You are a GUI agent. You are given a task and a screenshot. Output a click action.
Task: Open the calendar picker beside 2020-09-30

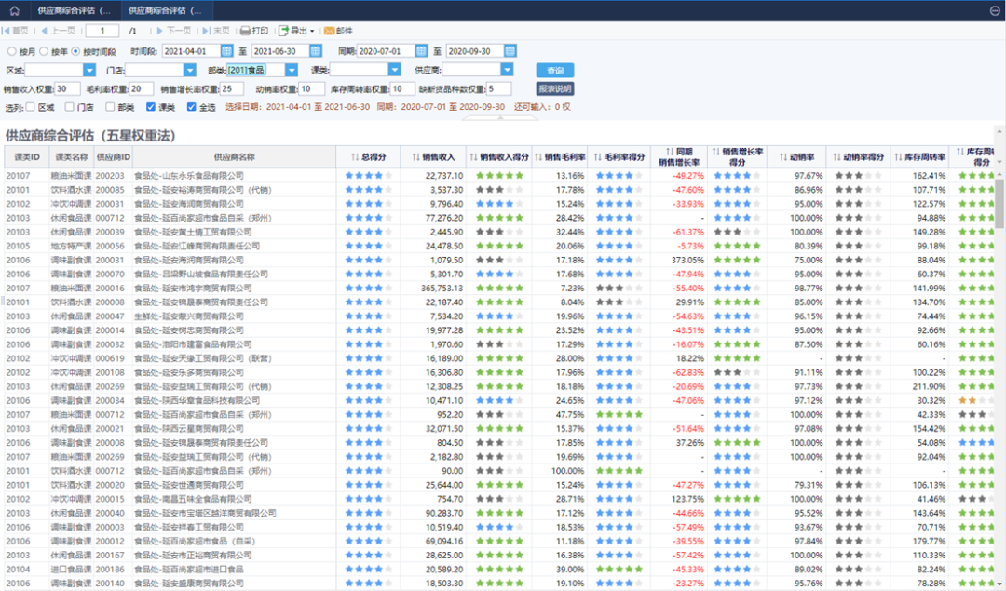coord(510,51)
